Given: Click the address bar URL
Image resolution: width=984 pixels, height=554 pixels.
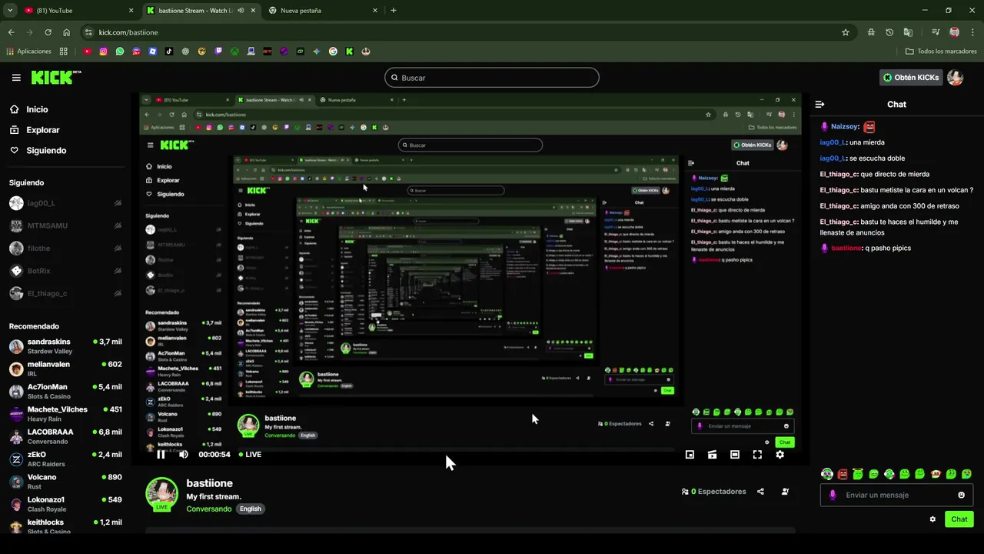Looking at the screenshot, I should click(128, 32).
